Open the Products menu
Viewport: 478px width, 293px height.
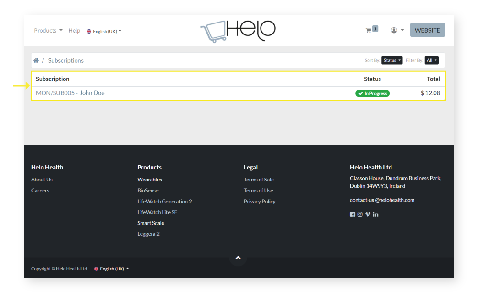pos(48,31)
